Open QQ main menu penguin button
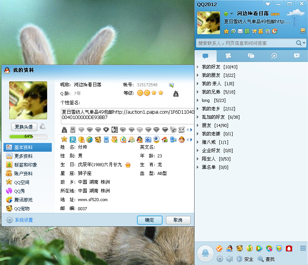 pyautogui.click(x=206, y=253)
